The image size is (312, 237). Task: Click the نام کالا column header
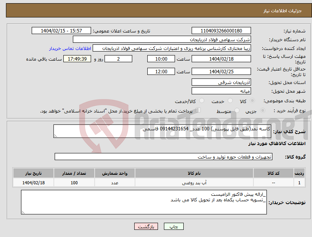[x=194, y=173]
